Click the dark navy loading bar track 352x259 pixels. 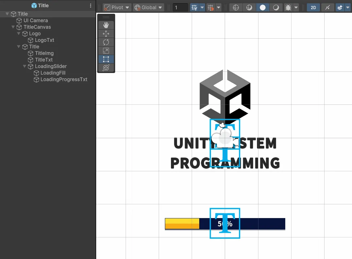point(263,224)
